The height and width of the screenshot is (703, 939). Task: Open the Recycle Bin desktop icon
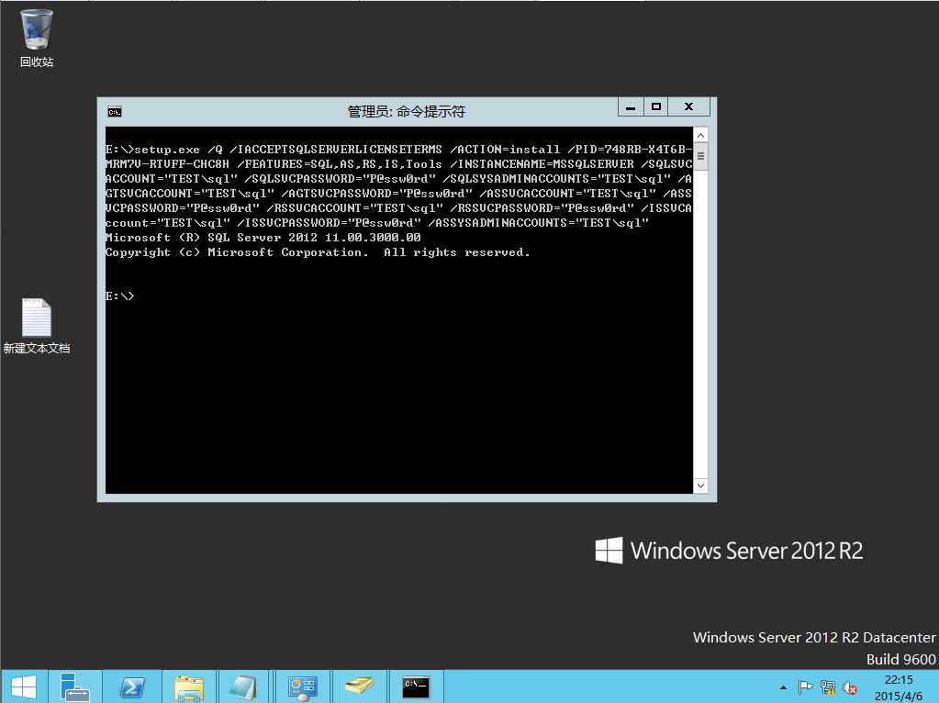click(37, 39)
